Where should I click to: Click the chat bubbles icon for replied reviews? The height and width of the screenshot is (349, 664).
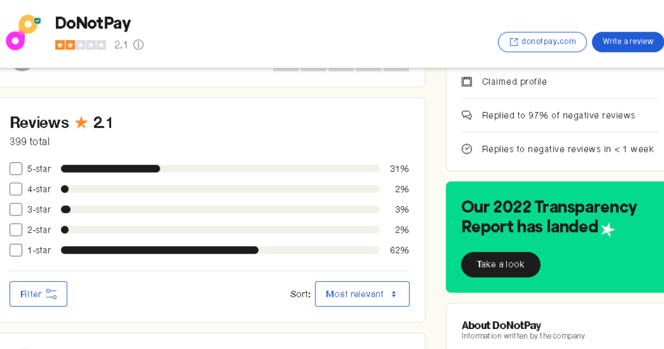[467, 115]
